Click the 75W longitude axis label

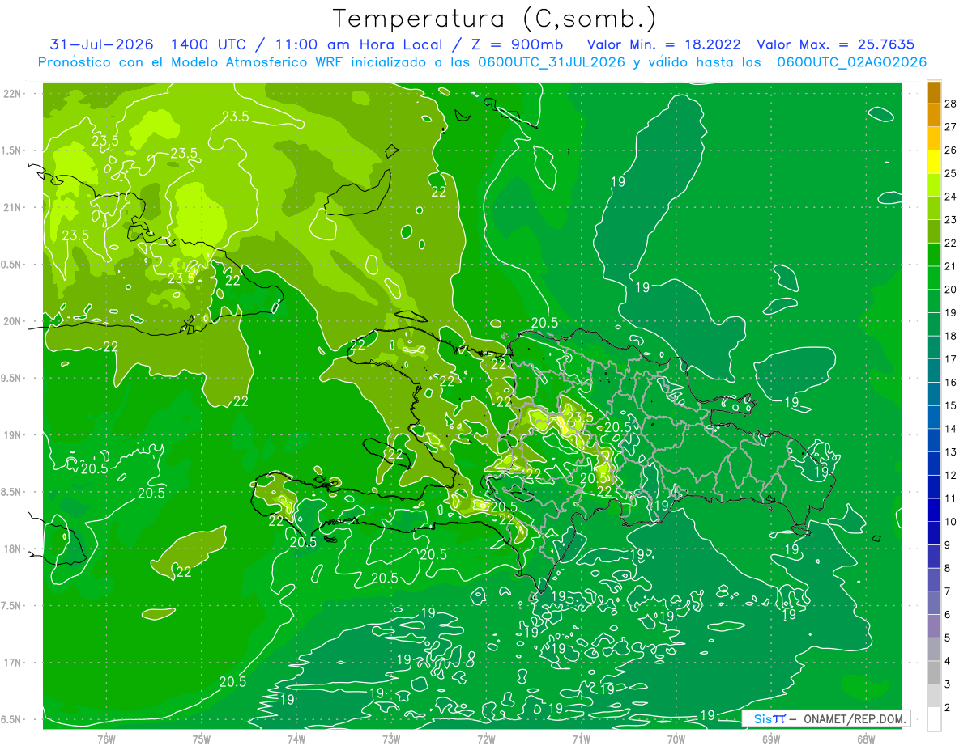coord(201,739)
